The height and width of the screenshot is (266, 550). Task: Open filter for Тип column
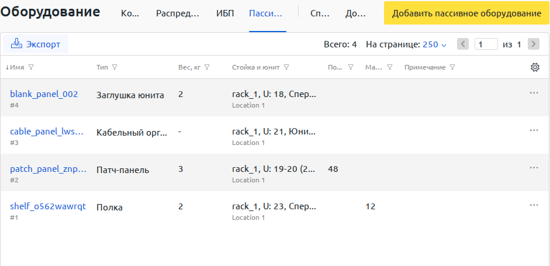(x=114, y=67)
